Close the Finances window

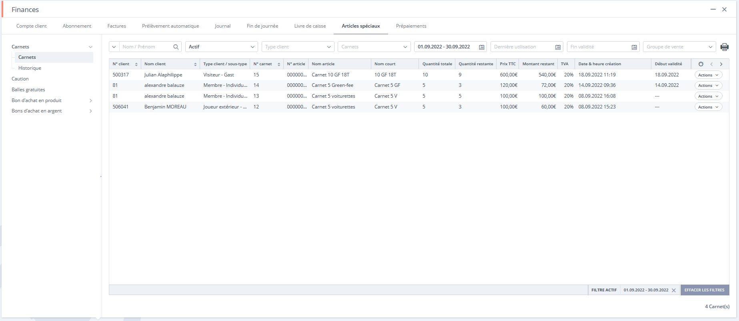coord(724,9)
